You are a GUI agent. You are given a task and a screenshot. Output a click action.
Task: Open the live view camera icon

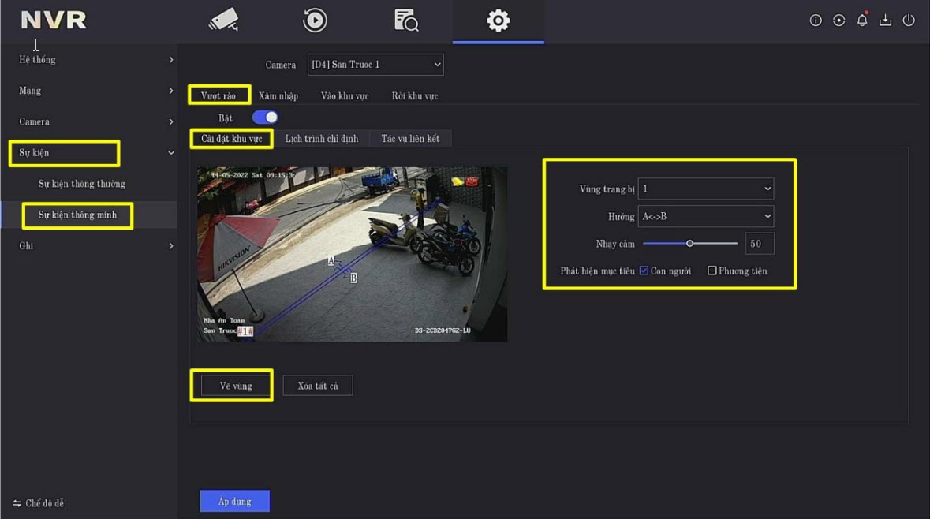point(223,21)
